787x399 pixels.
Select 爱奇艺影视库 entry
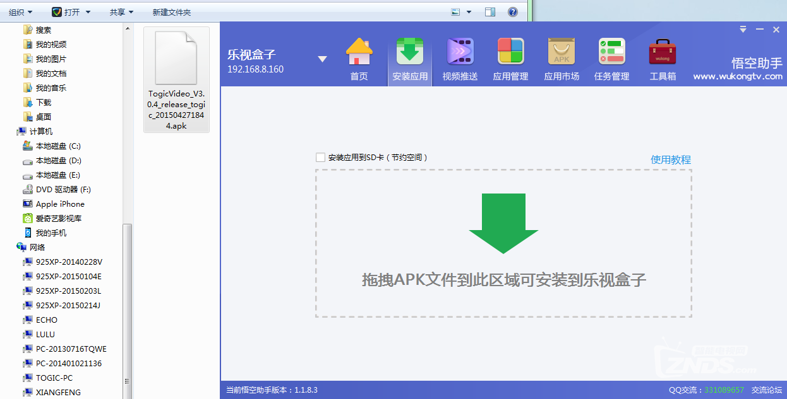coord(58,218)
